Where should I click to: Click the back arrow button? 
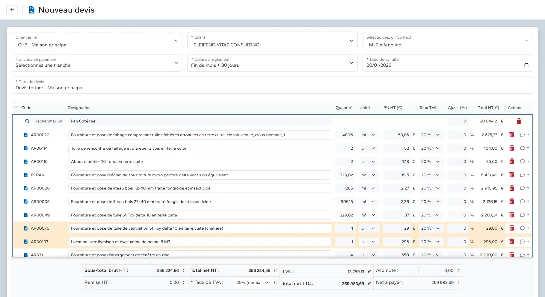coord(12,10)
